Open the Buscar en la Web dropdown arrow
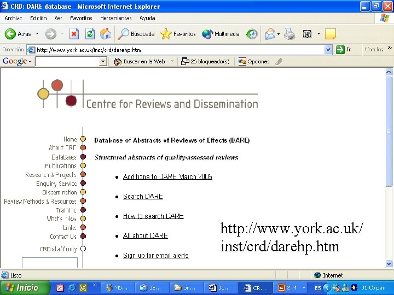This screenshot has width=394, height=295. 172,61
